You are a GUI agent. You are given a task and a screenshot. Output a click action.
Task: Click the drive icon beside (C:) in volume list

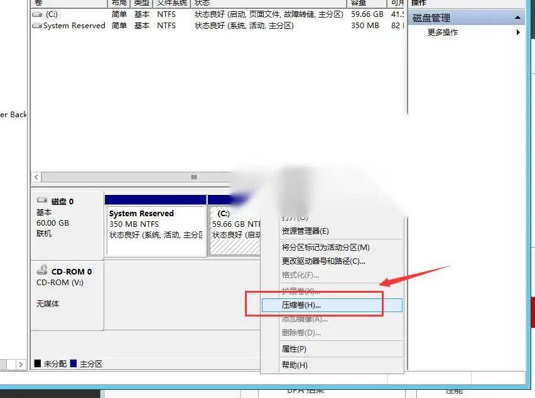click(x=37, y=14)
